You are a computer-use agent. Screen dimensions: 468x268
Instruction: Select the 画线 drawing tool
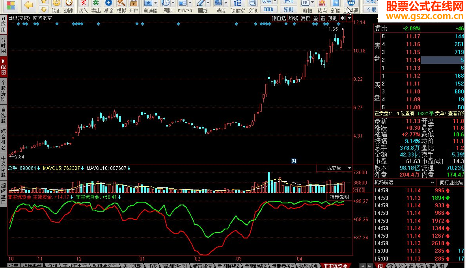[x=201, y=7]
